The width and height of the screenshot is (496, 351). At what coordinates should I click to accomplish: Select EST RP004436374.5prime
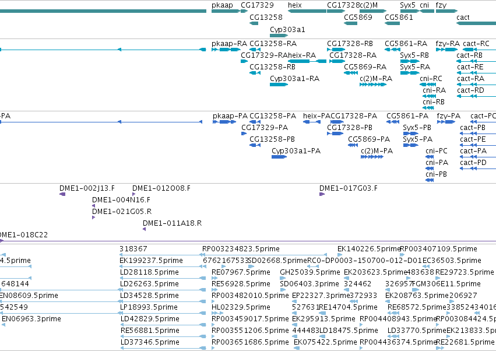click(361, 348)
